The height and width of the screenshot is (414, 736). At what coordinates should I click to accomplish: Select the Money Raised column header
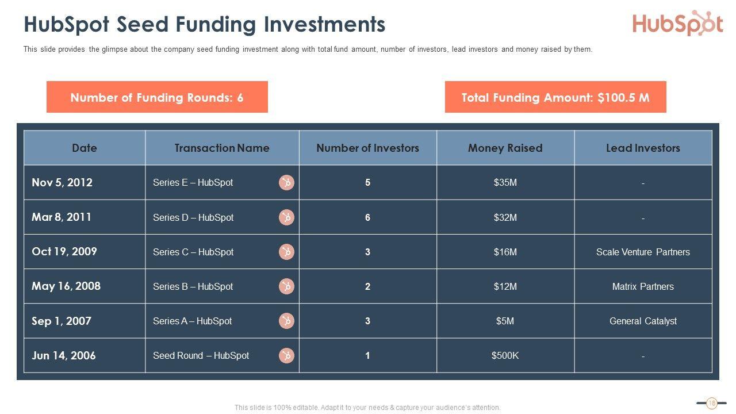pos(505,148)
